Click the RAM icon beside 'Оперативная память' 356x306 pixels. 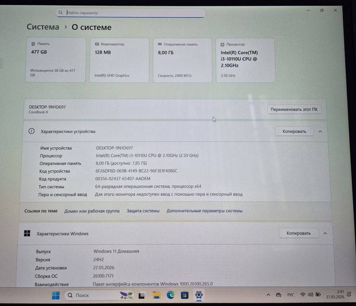tap(160, 44)
